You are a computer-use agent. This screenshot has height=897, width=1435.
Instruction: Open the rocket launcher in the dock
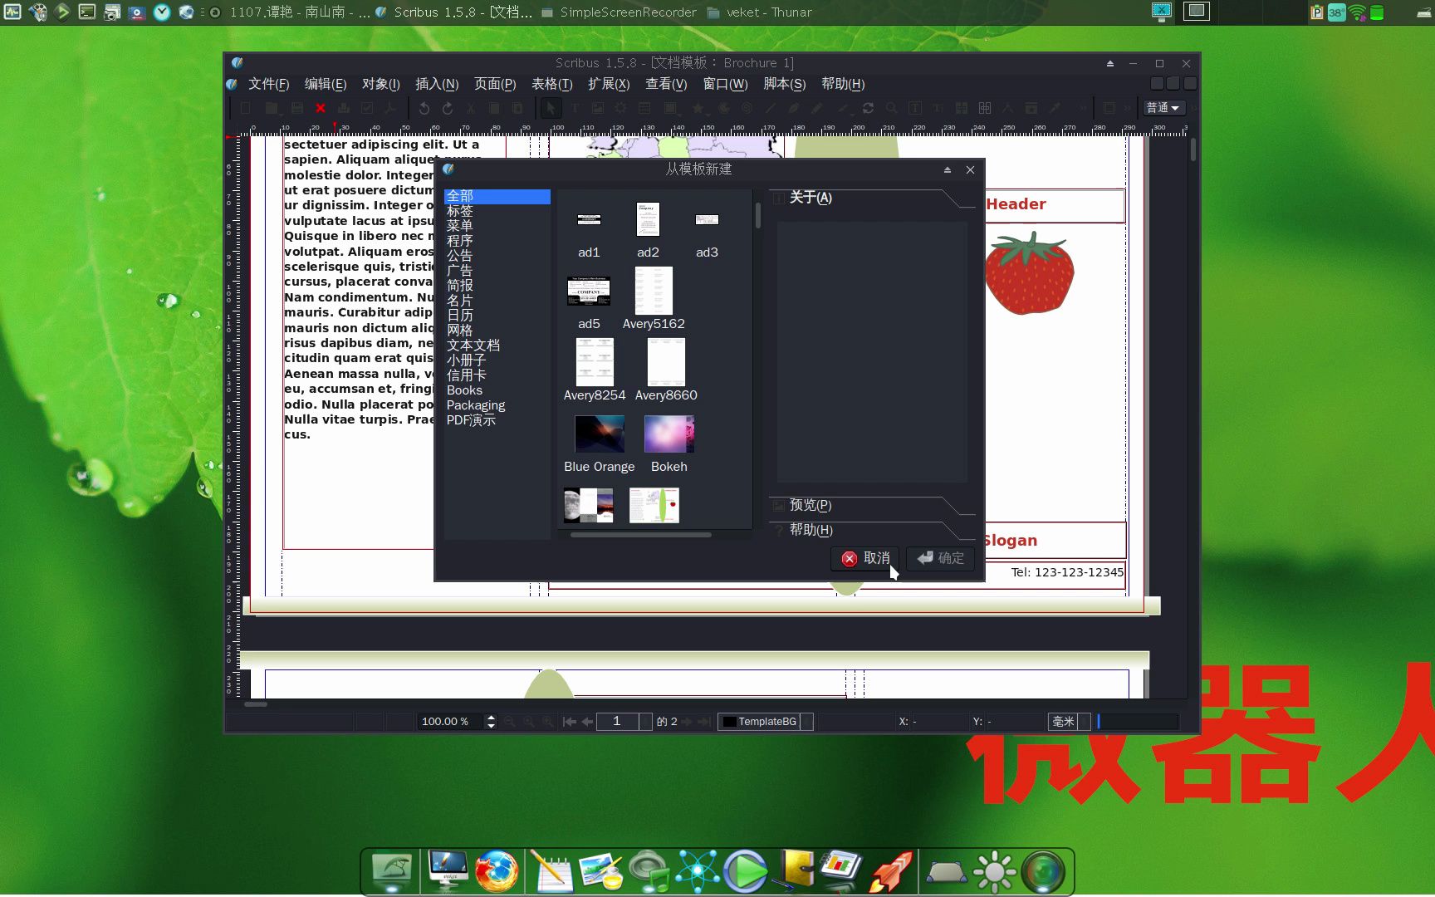[890, 871]
